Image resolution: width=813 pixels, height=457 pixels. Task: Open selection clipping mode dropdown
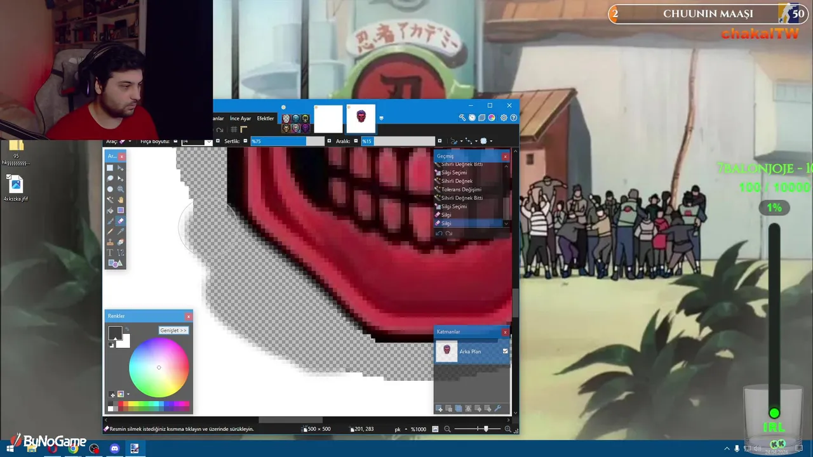(x=486, y=142)
